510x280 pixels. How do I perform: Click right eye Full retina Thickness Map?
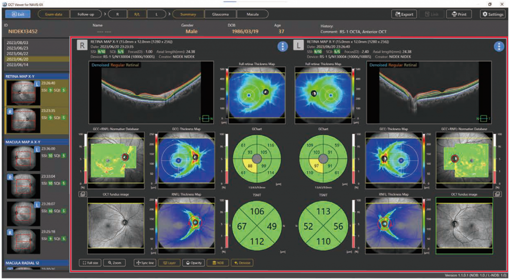(257, 95)
